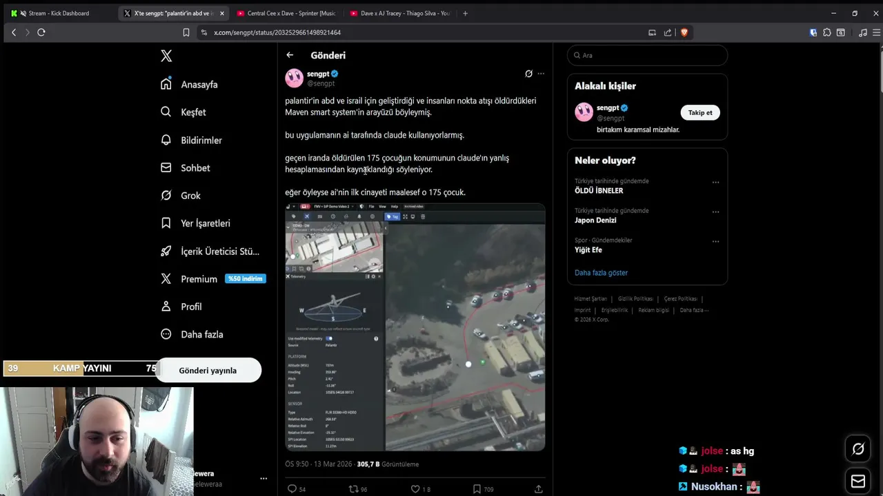The width and height of the screenshot is (883, 496).
Task: Click the browser address bar URL
Action: 277,32
